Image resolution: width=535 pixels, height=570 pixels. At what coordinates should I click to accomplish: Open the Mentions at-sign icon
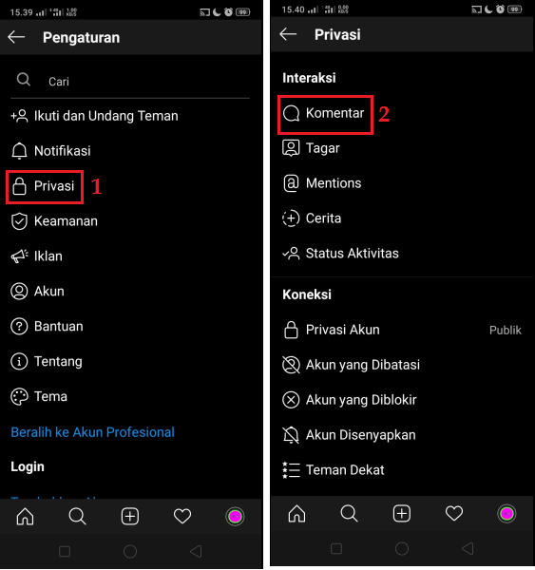click(x=291, y=183)
